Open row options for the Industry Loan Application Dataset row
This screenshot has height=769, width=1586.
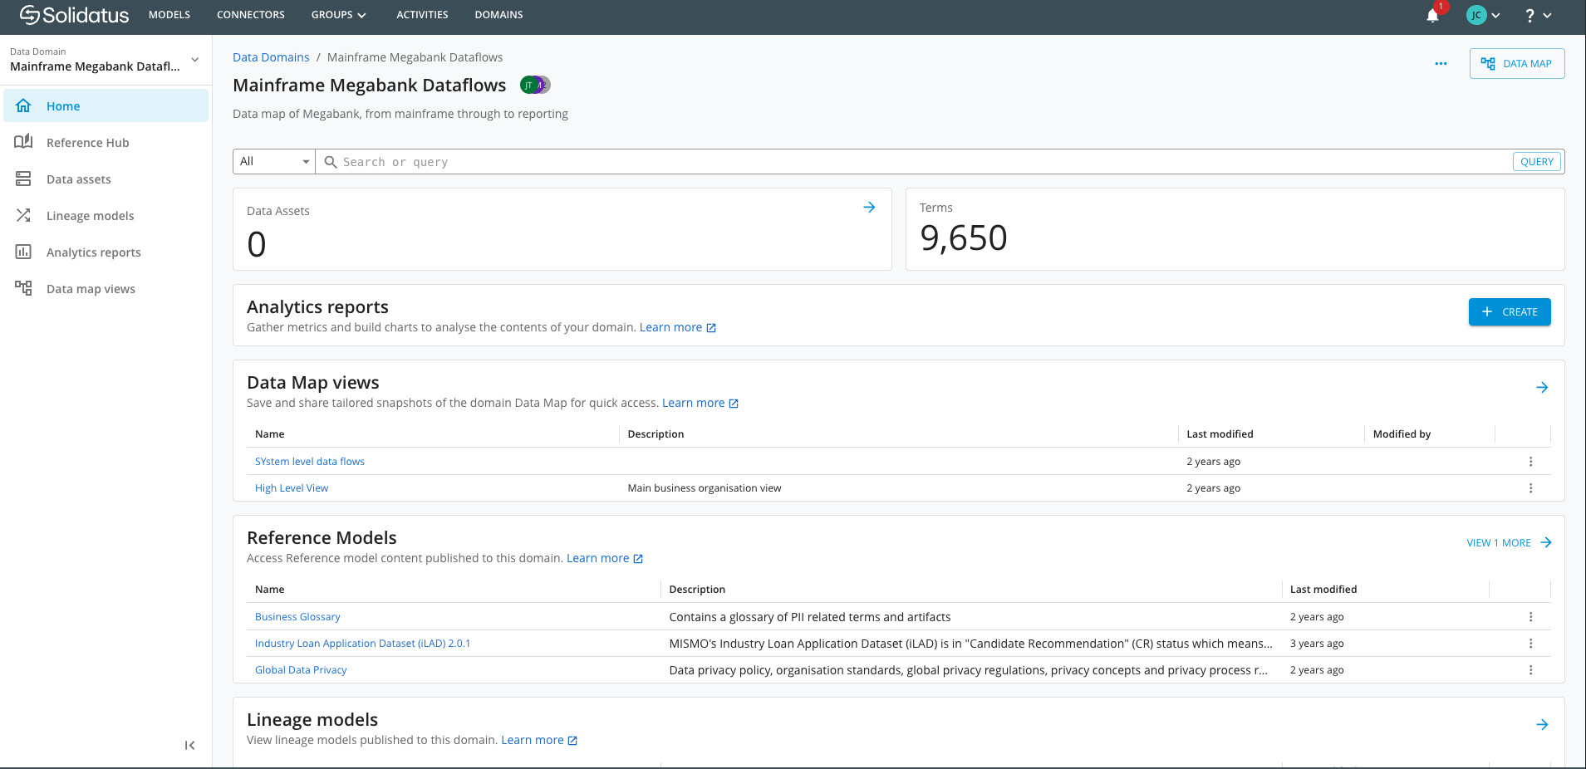coord(1530,644)
